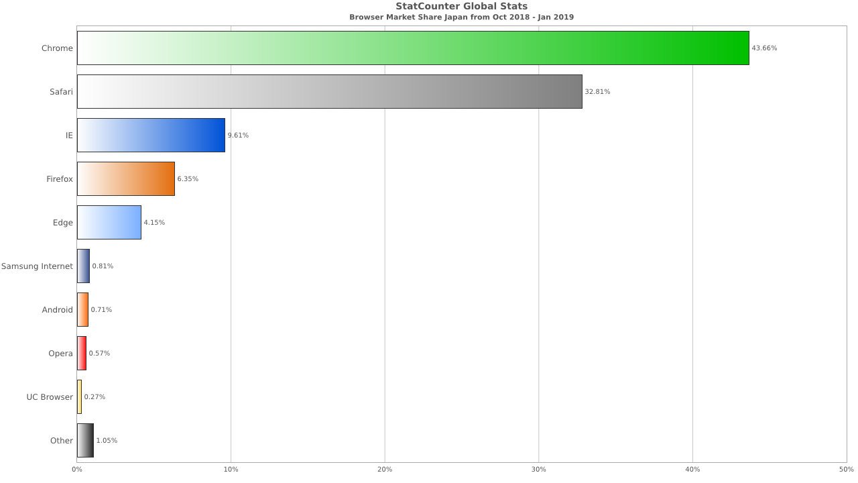The image size is (858, 483).
Task: Click the 0% x-axis tick label
Action: click(77, 469)
